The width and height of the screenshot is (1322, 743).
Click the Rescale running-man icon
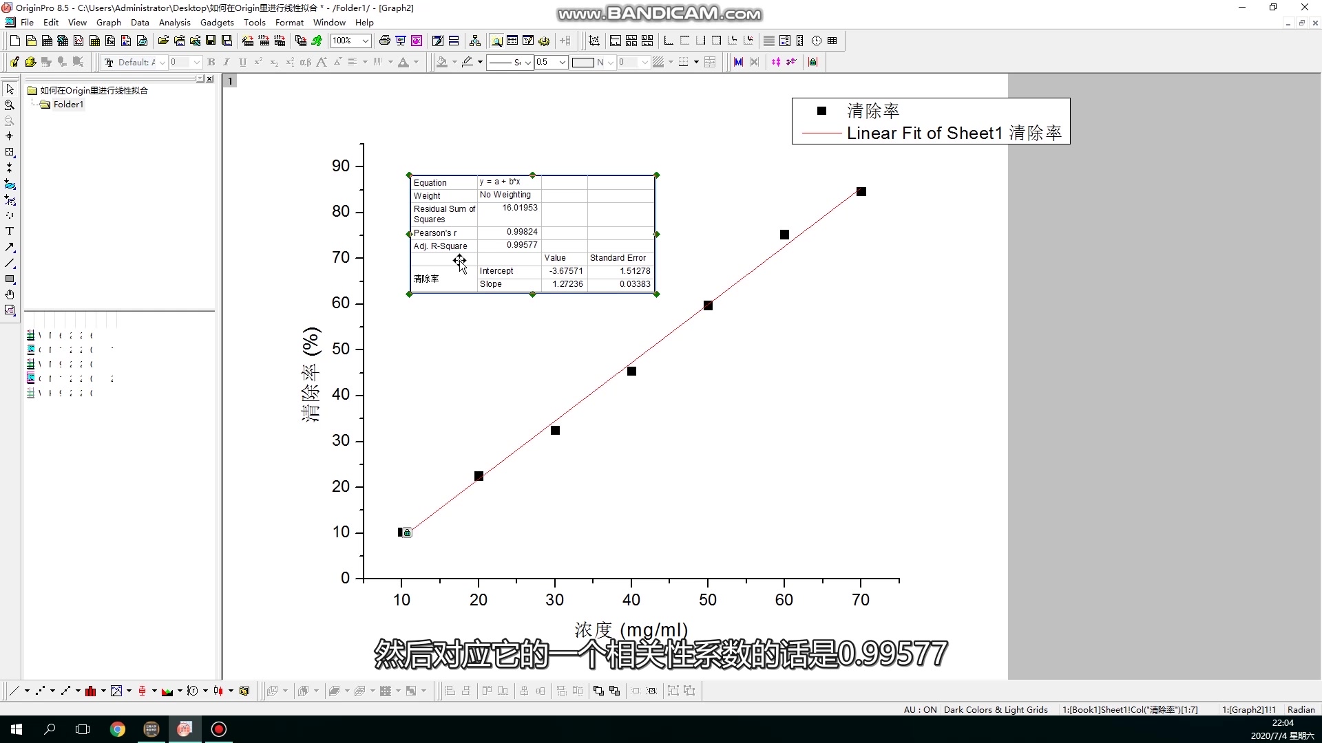point(317,41)
